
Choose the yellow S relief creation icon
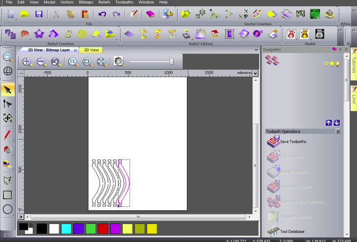point(68,34)
